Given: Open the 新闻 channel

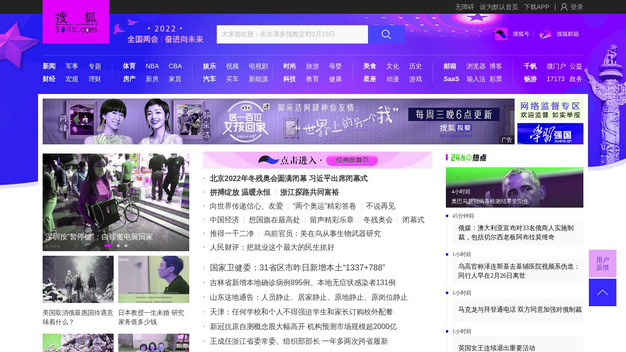Looking at the screenshot, I should pyautogui.click(x=49, y=66).
